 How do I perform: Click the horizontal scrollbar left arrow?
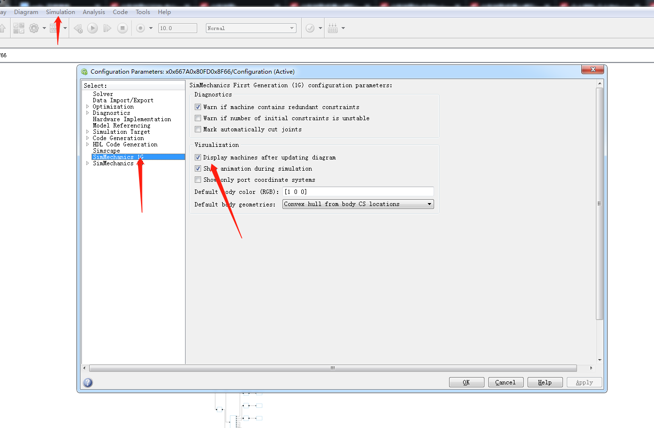85,368
